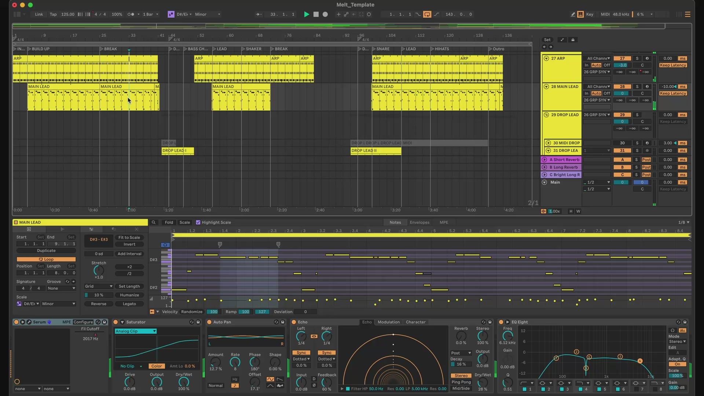
Task: Click the Fit to Scale button
Action: 129,237
